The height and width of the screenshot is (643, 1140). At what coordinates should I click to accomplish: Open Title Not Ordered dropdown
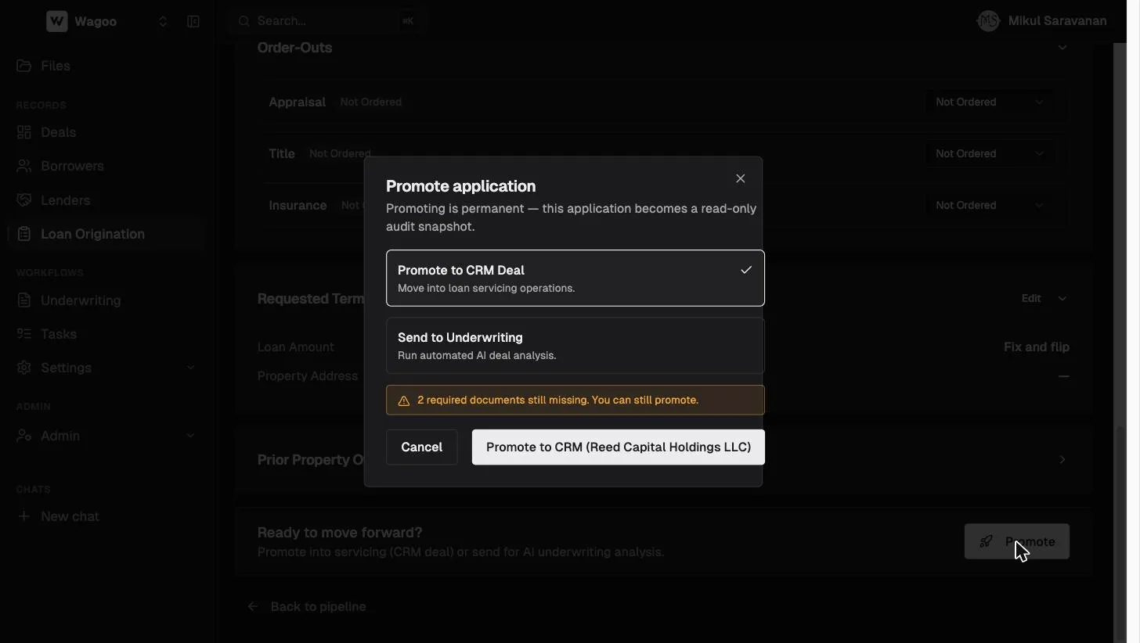[990, 154]
